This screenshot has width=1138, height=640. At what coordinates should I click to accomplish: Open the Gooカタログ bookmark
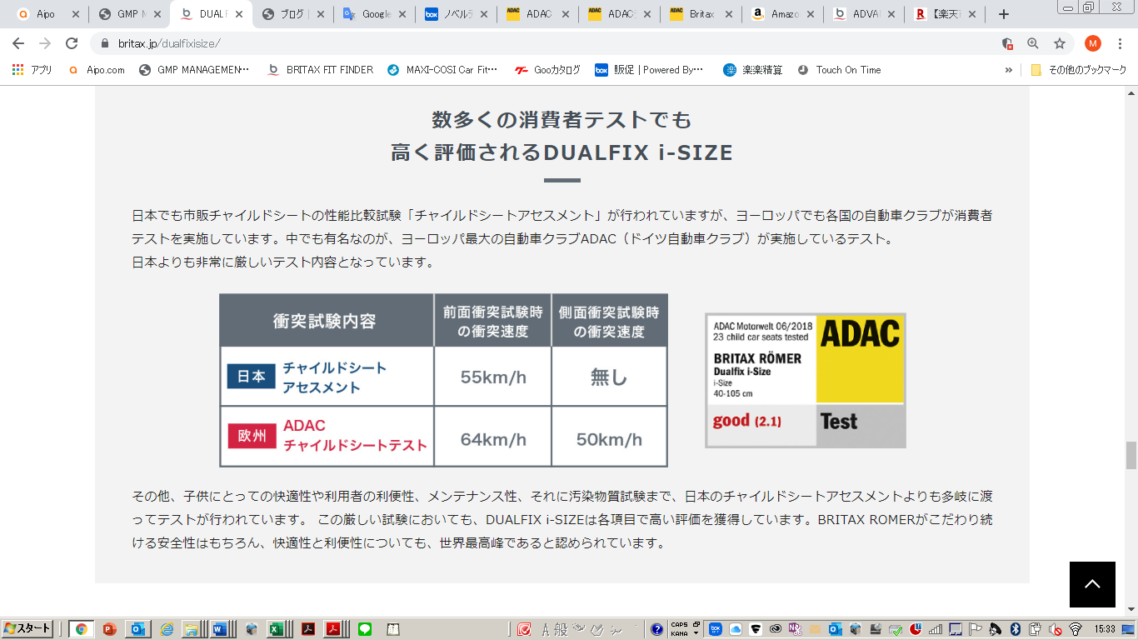click(547, 70)
